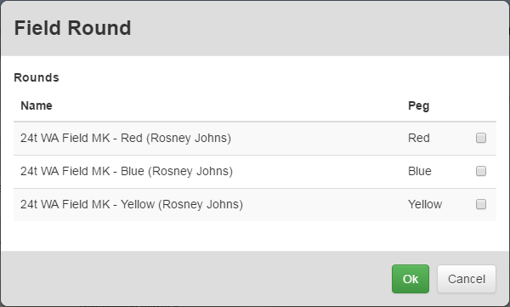Click the Name column header

pyautogui.click(x=36, y=105)
